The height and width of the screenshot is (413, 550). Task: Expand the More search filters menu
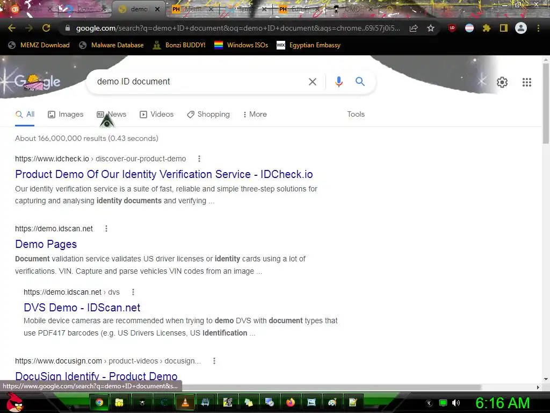[255, 115]
